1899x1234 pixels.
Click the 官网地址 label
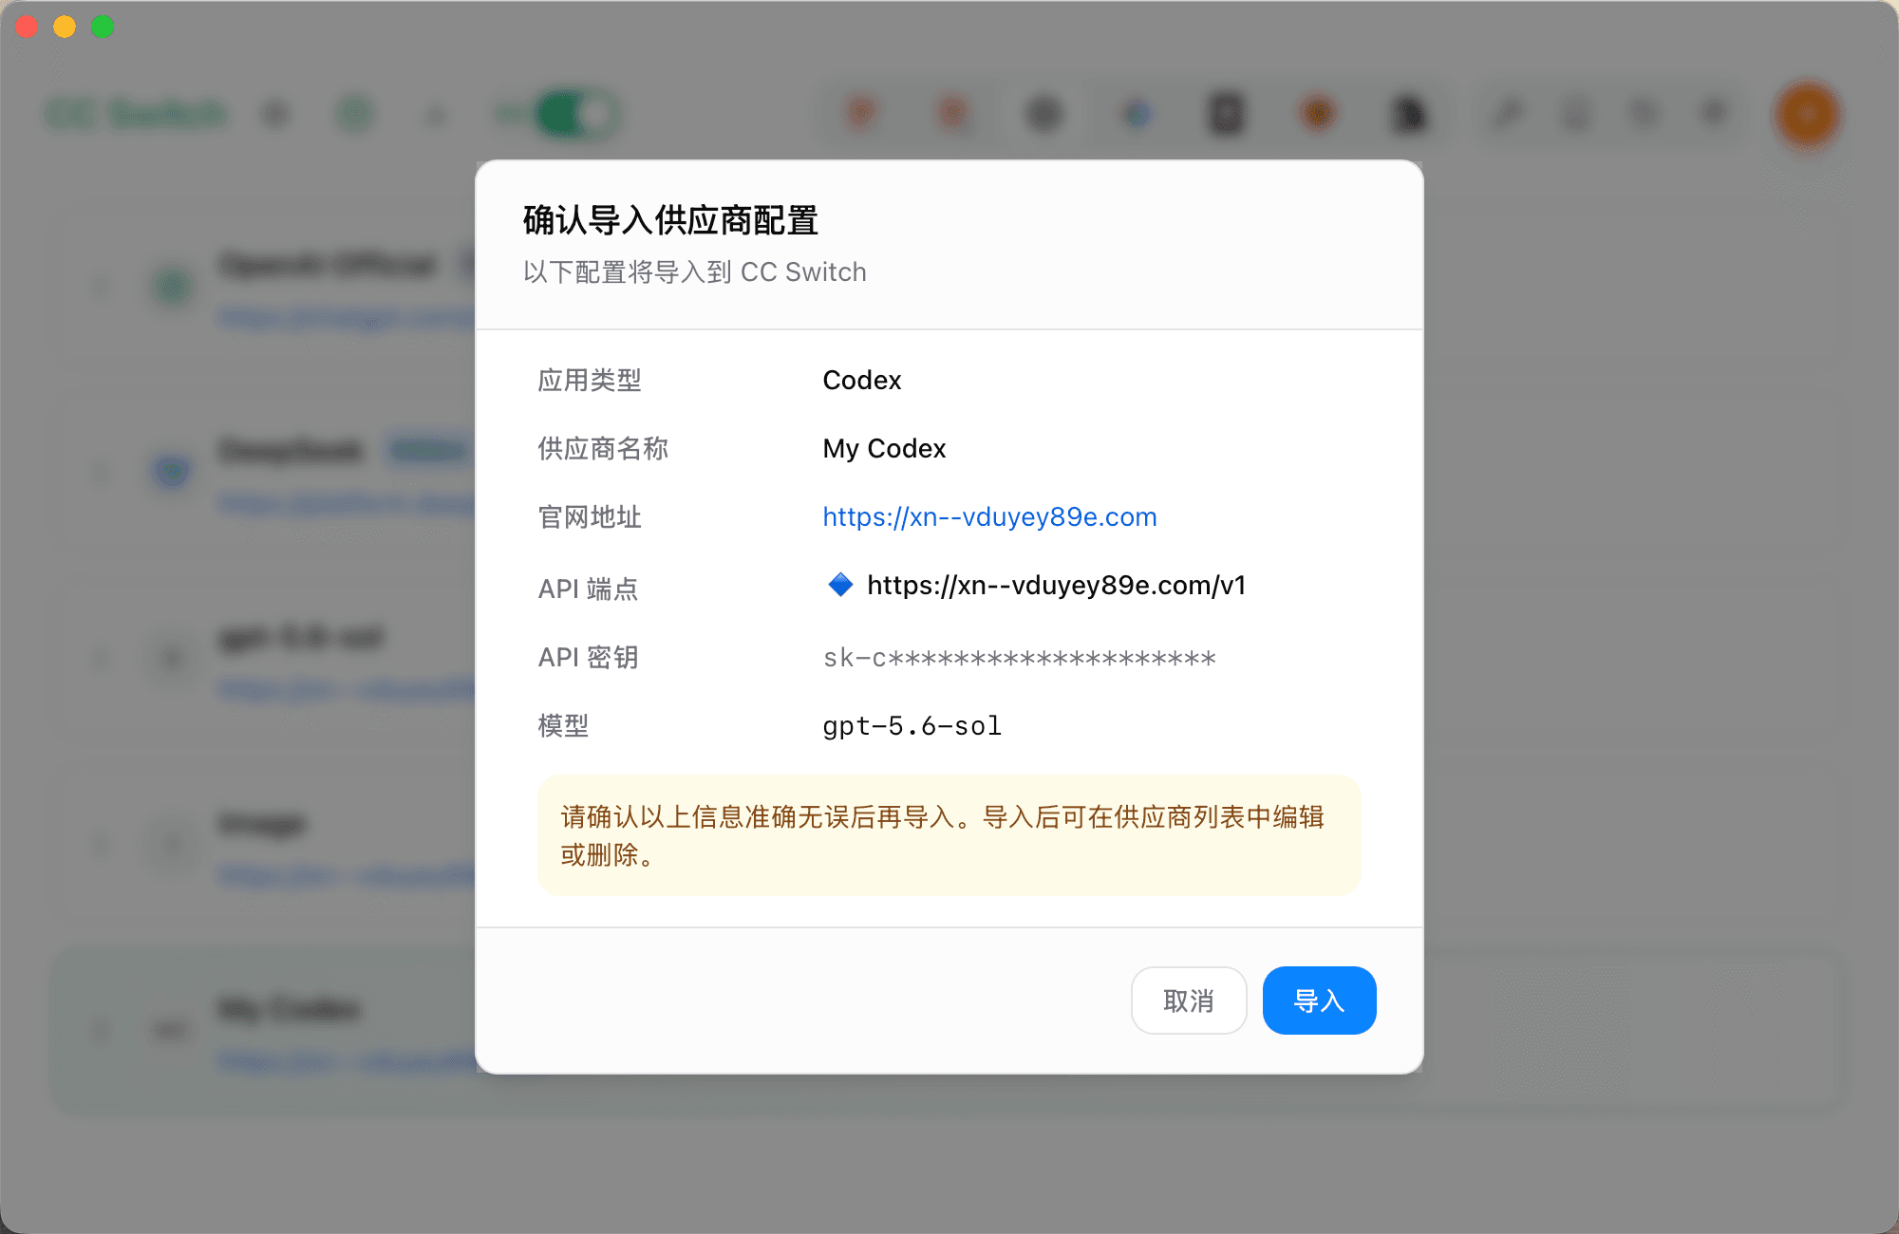pos(590,516)
